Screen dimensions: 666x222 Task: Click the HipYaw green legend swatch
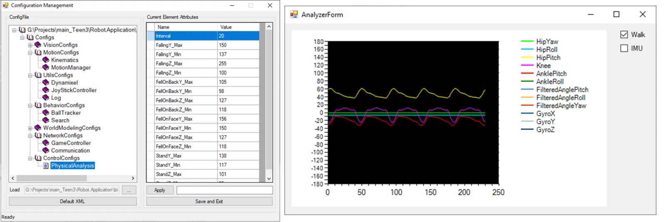point(527,41)
